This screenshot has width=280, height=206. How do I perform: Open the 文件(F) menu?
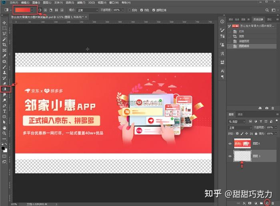14,2
